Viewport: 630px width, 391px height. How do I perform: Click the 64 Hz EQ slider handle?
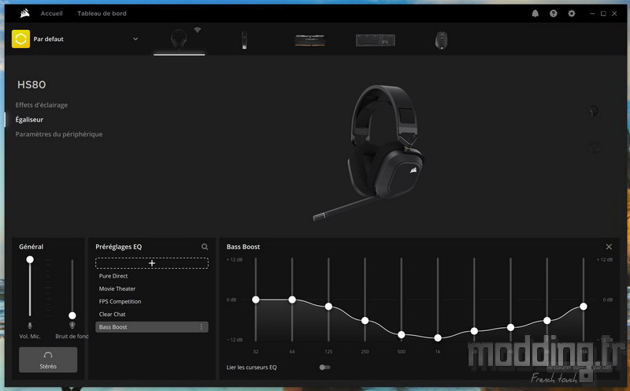pyautogui.click(x=292, y=300)
